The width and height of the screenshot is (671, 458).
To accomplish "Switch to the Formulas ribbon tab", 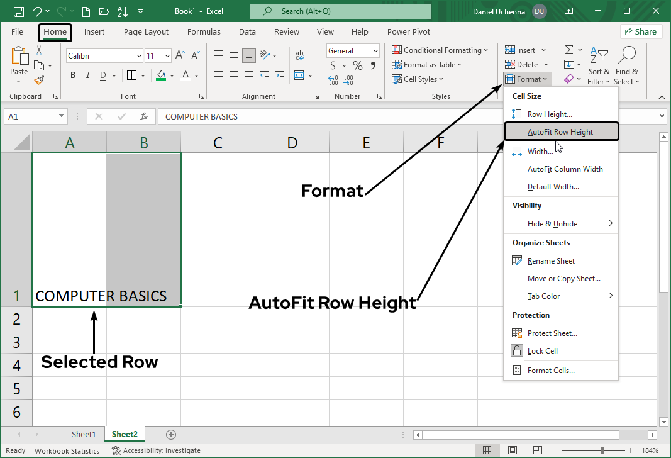I will [204, 31].
